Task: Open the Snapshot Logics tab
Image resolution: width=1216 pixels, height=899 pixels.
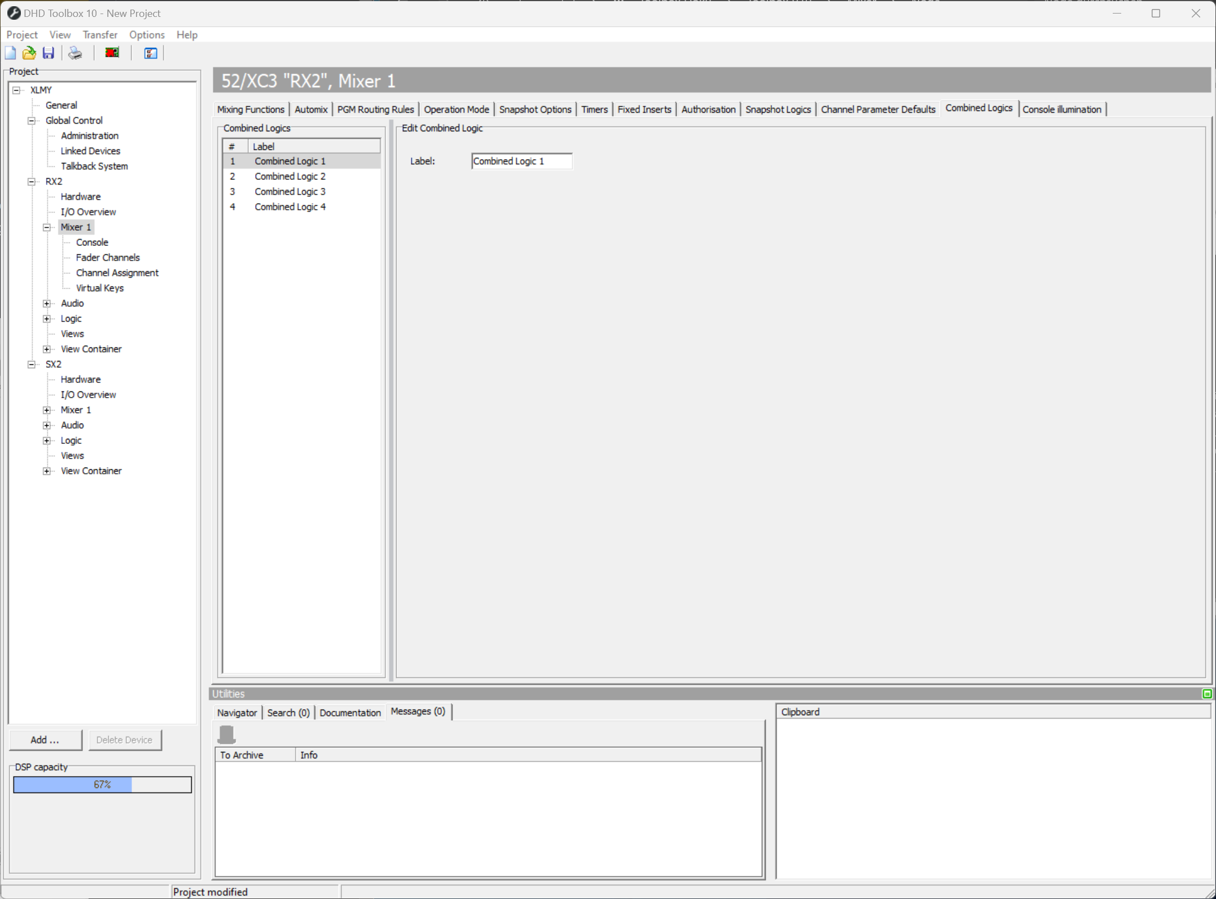Action: (778, 109)
